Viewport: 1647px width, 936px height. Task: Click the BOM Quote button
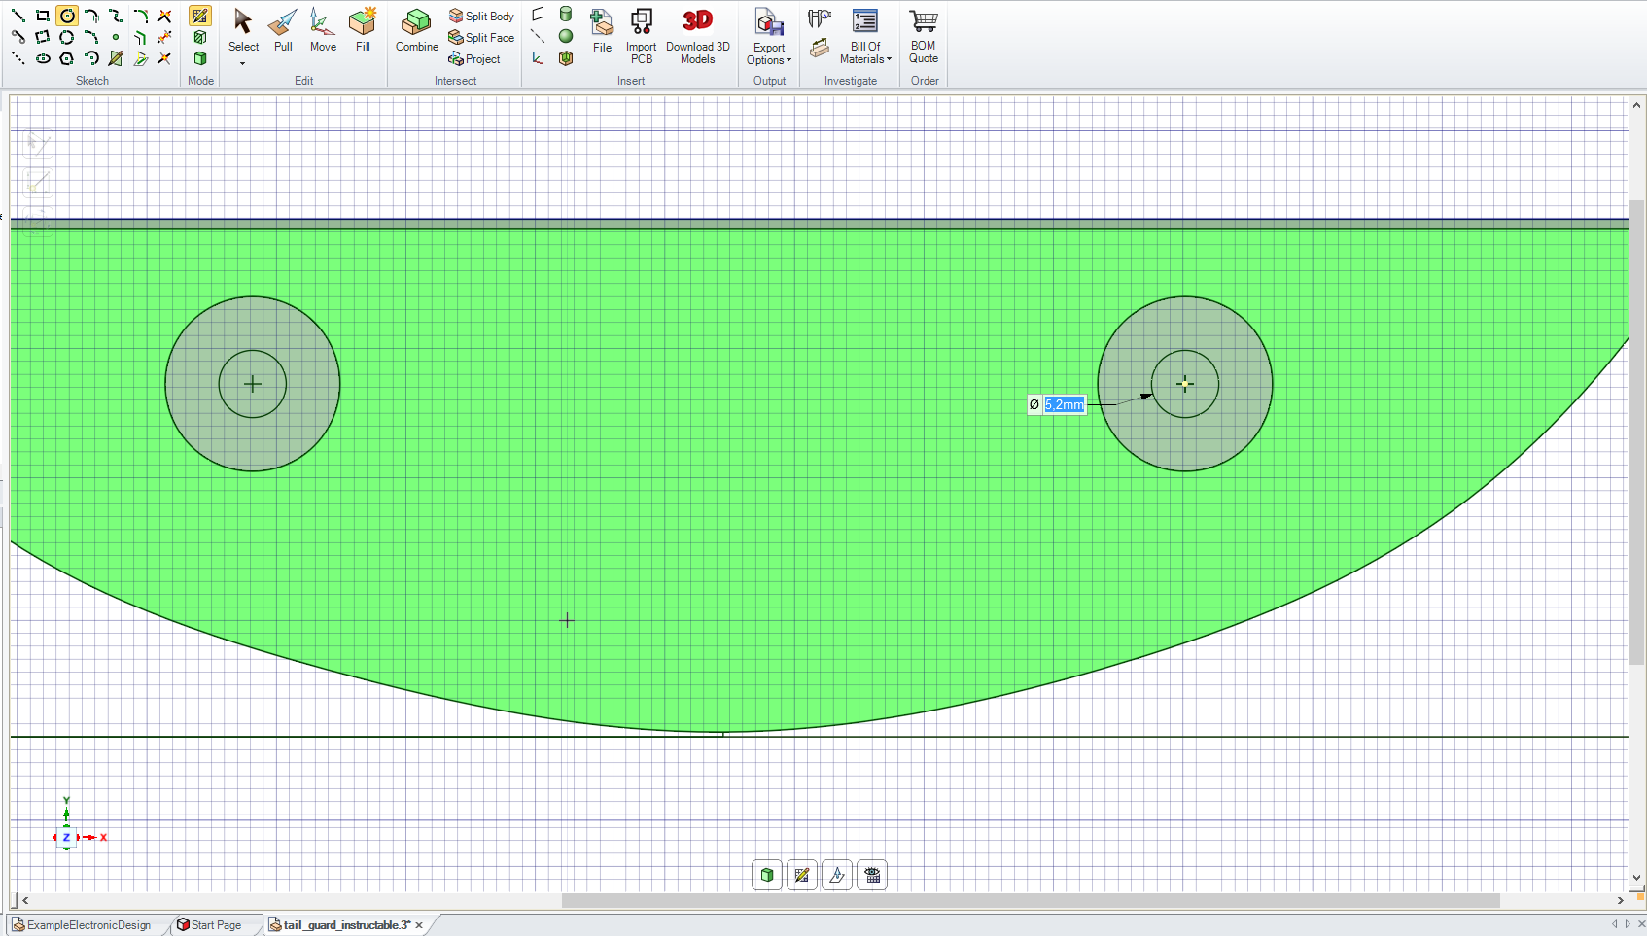[922, 34]
